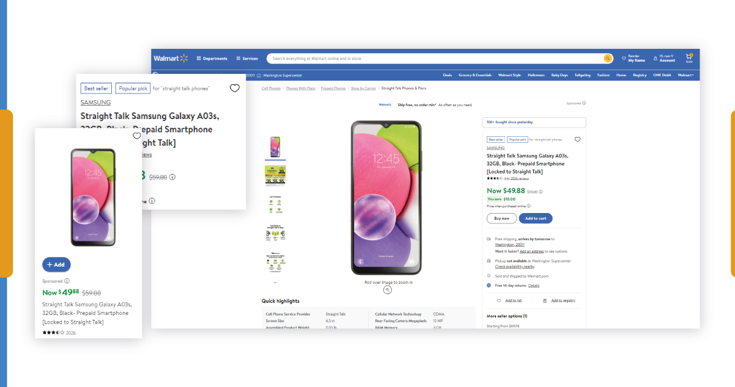Open the shopping cart icon
This screenshot has height=387, width=735.
coord(689,57)
